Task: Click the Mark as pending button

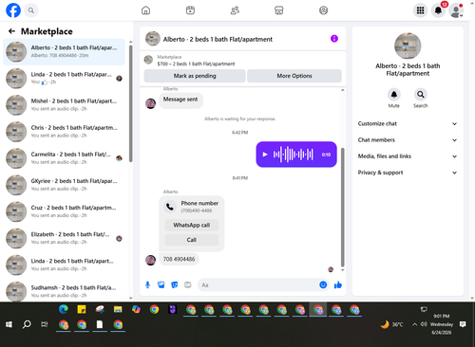Action: point(195,76)
